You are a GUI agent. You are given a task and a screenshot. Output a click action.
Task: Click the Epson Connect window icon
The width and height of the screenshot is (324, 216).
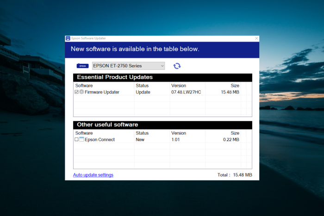tap(81, 139)
